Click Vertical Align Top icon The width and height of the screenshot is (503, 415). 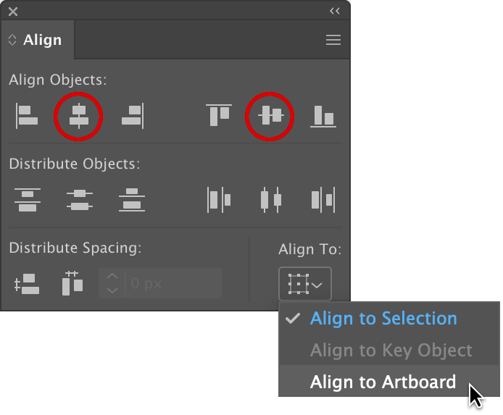click(x=218, y=116)
